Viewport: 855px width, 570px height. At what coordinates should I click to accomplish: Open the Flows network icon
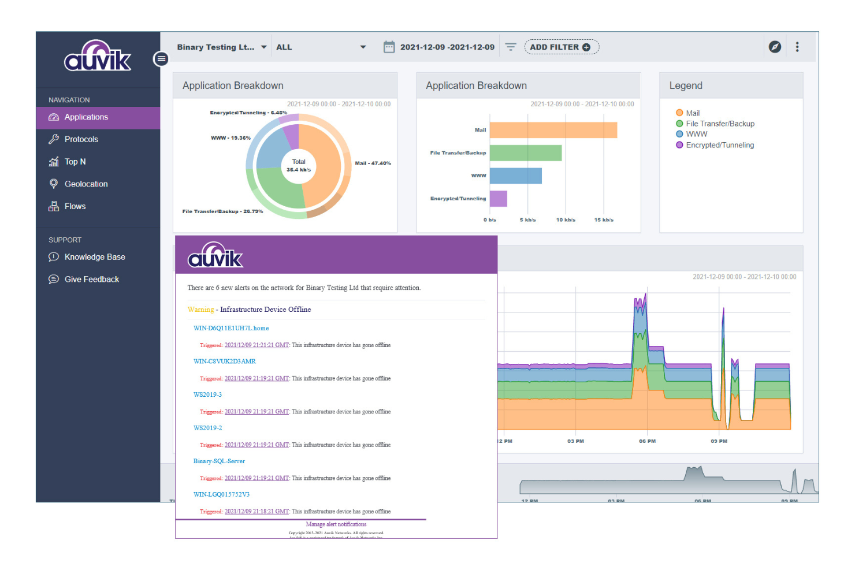54,206
